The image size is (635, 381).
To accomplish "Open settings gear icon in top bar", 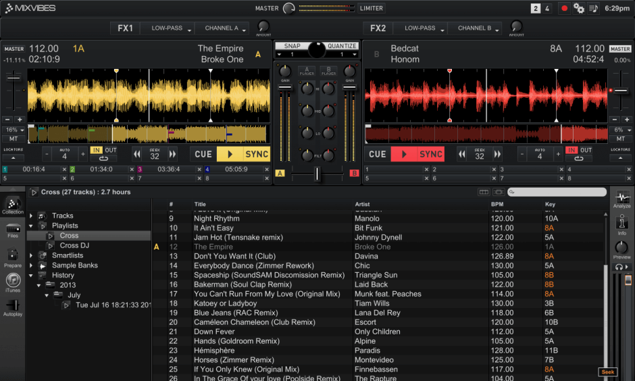I will pyautogui.click(x=579, y=8).
